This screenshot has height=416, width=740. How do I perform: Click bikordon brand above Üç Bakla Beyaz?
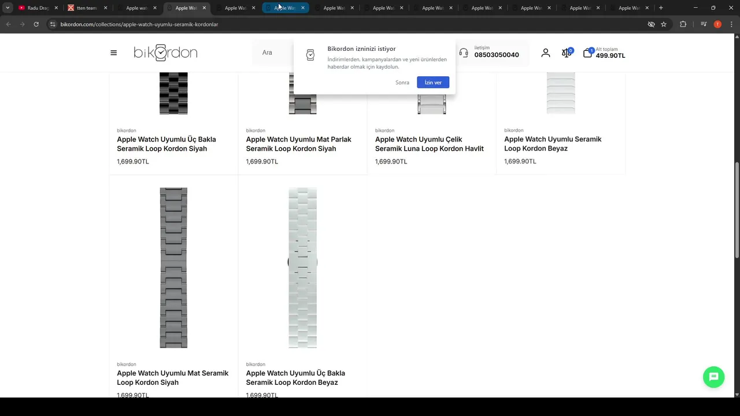256,365
